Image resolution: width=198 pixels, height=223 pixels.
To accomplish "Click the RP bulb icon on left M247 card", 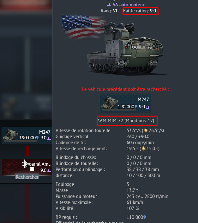I will 37,138.
